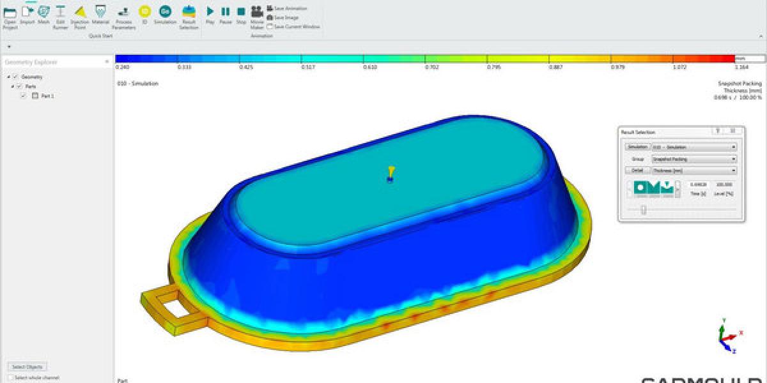Uncheck the Geometry checkbox
This screenshot has width=767, height=383.
pyautogui.click(x=16, y=77)
